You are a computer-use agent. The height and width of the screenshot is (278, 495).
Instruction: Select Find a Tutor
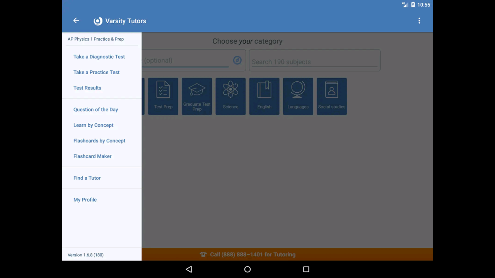[x=87, y=178]
